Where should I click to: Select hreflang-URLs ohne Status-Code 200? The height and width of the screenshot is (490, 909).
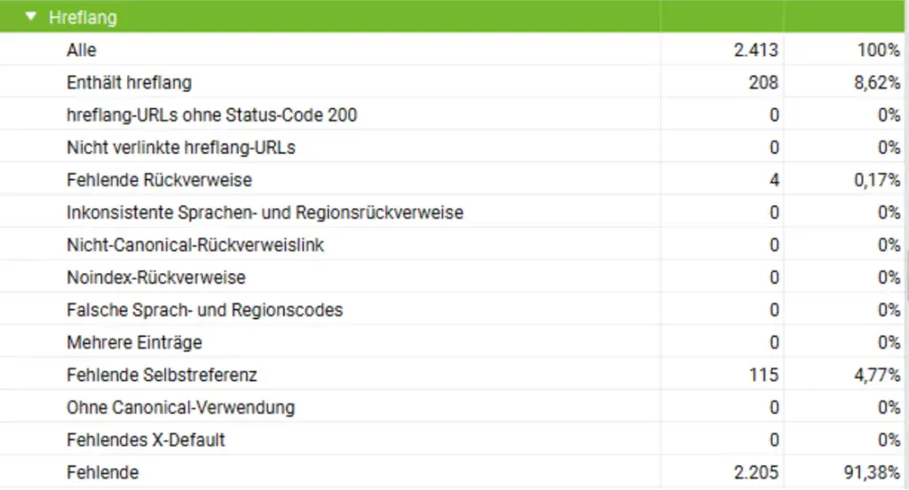pyautogui.click(x=211, y=115)
